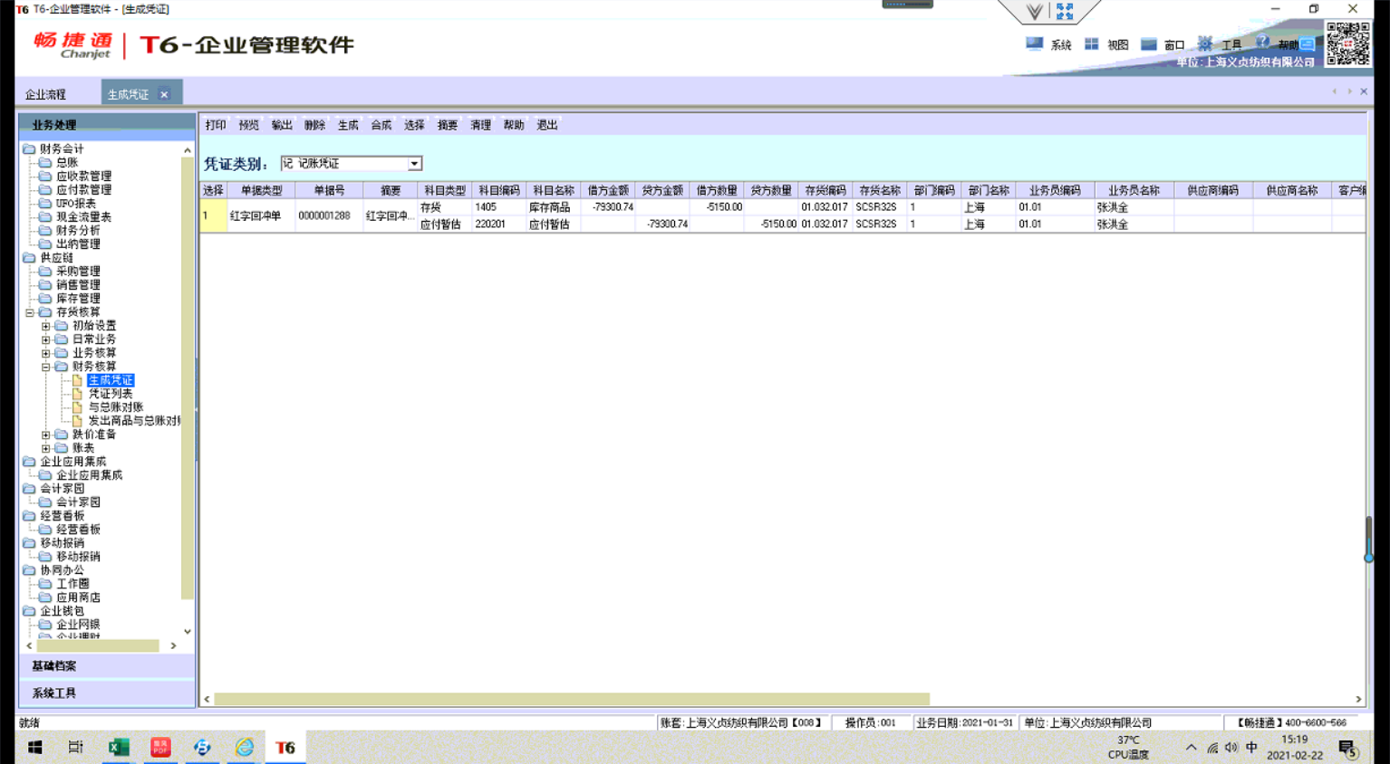Open Excel from the taskbar
Screen dimensions: 1390x764
coord(118,747)
